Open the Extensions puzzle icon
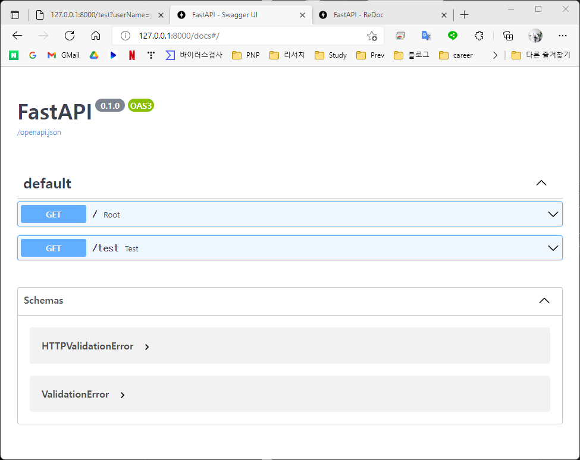Viewport: 580px width, 460px height. coord(479,36)
